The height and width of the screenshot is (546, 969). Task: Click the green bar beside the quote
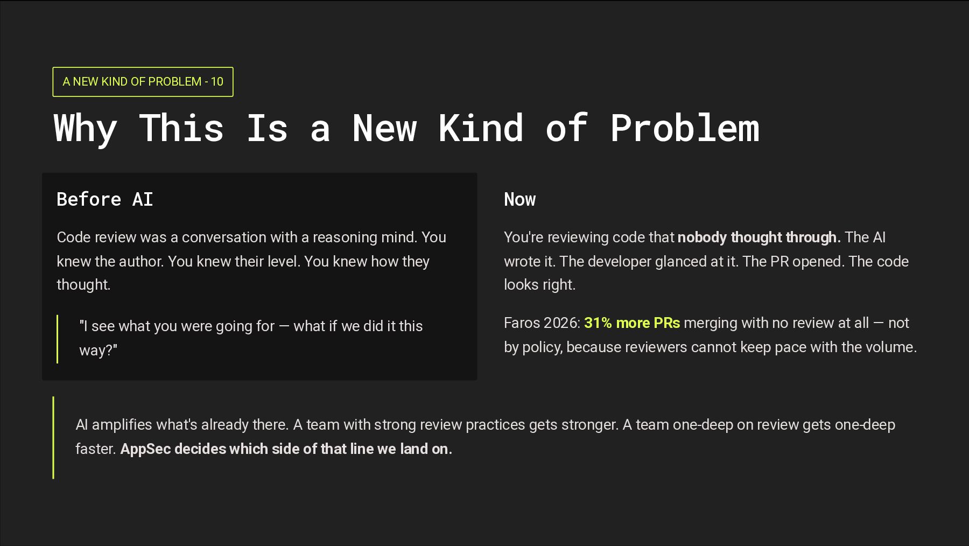click(58, 339)
